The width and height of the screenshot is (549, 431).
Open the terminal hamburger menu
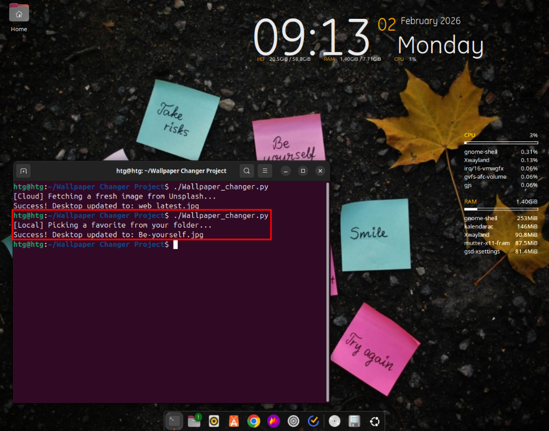265,171
